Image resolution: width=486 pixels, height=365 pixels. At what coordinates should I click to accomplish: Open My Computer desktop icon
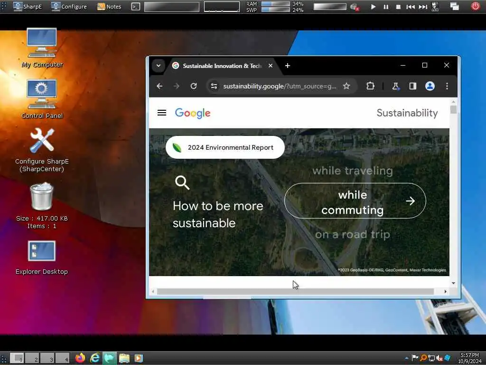[42, 48]
